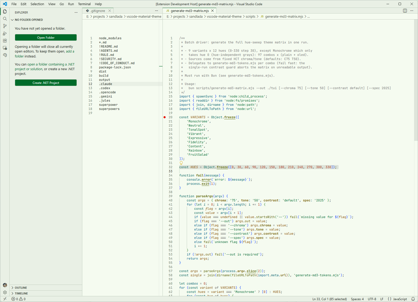The image size is (418, 302).
Task: Open the Source Control view
Action: pyautogui.click(x=5, y=26)
